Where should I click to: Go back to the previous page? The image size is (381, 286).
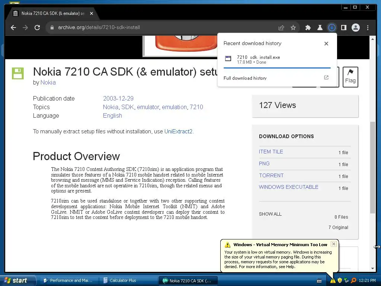[14, 28]
